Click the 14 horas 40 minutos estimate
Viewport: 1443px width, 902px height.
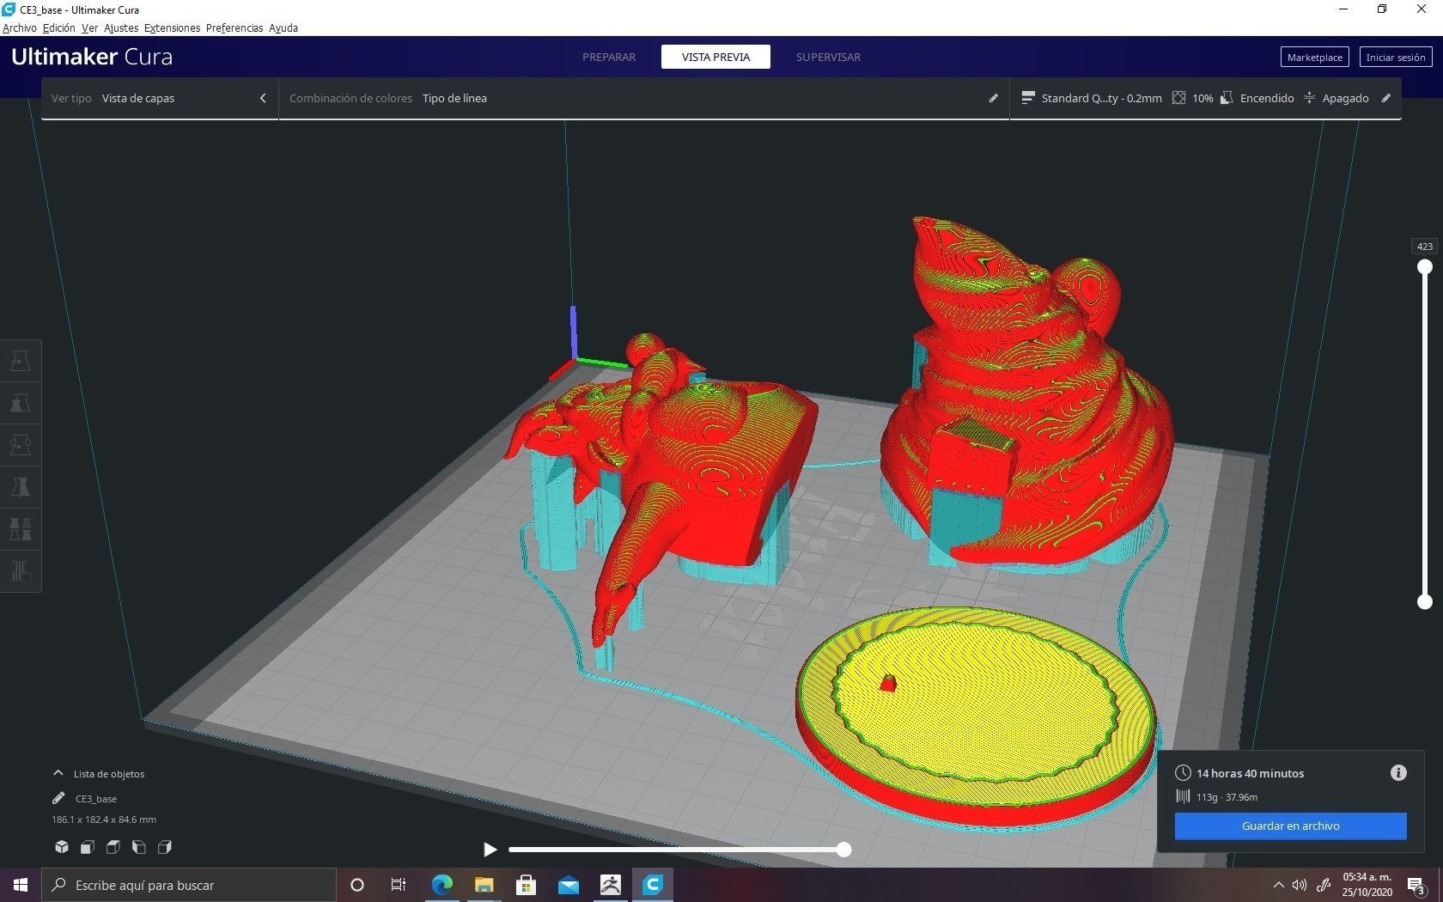(x=1250, y=773)
